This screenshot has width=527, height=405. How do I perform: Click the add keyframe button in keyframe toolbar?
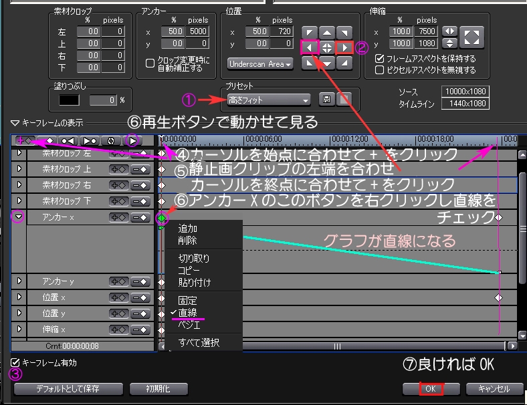25,140
